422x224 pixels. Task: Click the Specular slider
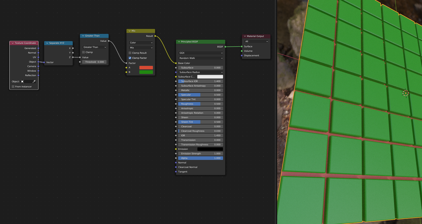click(x=200, y=95)
